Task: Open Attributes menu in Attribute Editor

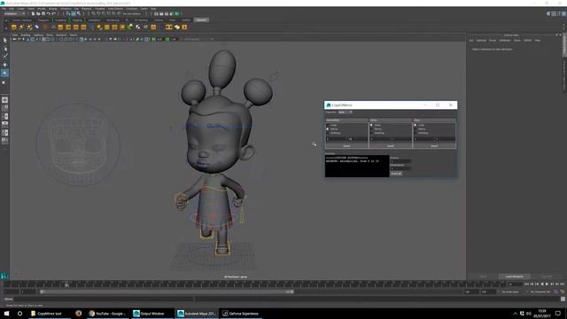Action: pyautogui.click(x=505, y=40)
